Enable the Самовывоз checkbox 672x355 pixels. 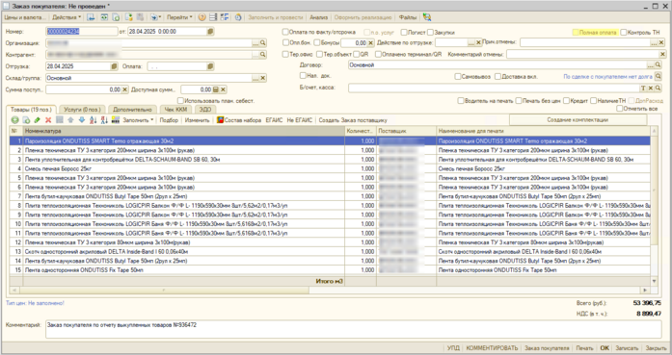(458, 76)
